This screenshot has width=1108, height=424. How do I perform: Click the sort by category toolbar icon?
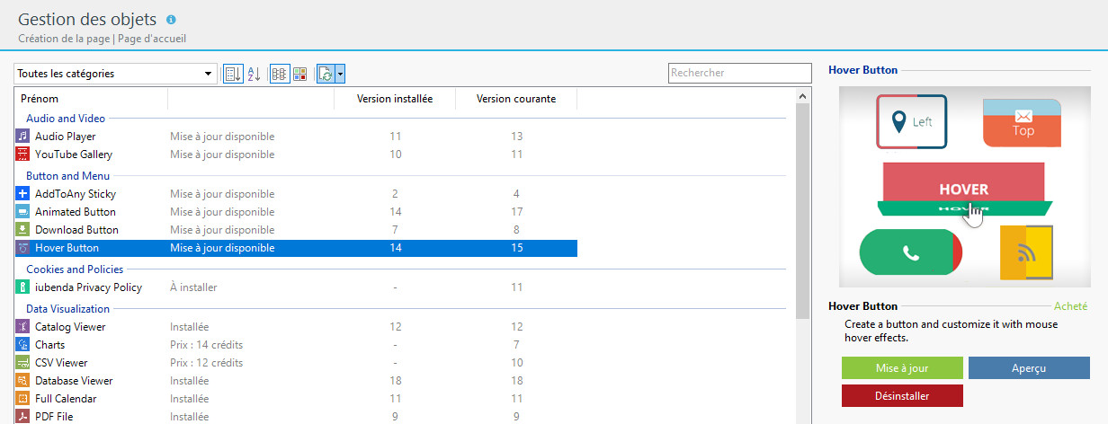coord(232,74)
